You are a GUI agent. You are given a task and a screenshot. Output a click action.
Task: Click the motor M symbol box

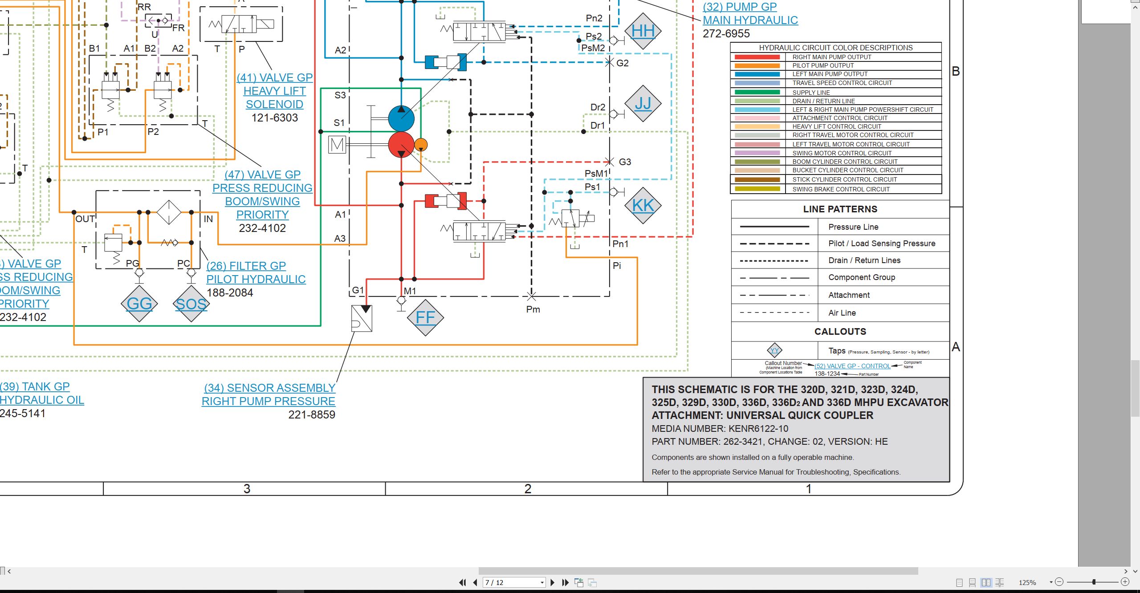click(337, 145)
